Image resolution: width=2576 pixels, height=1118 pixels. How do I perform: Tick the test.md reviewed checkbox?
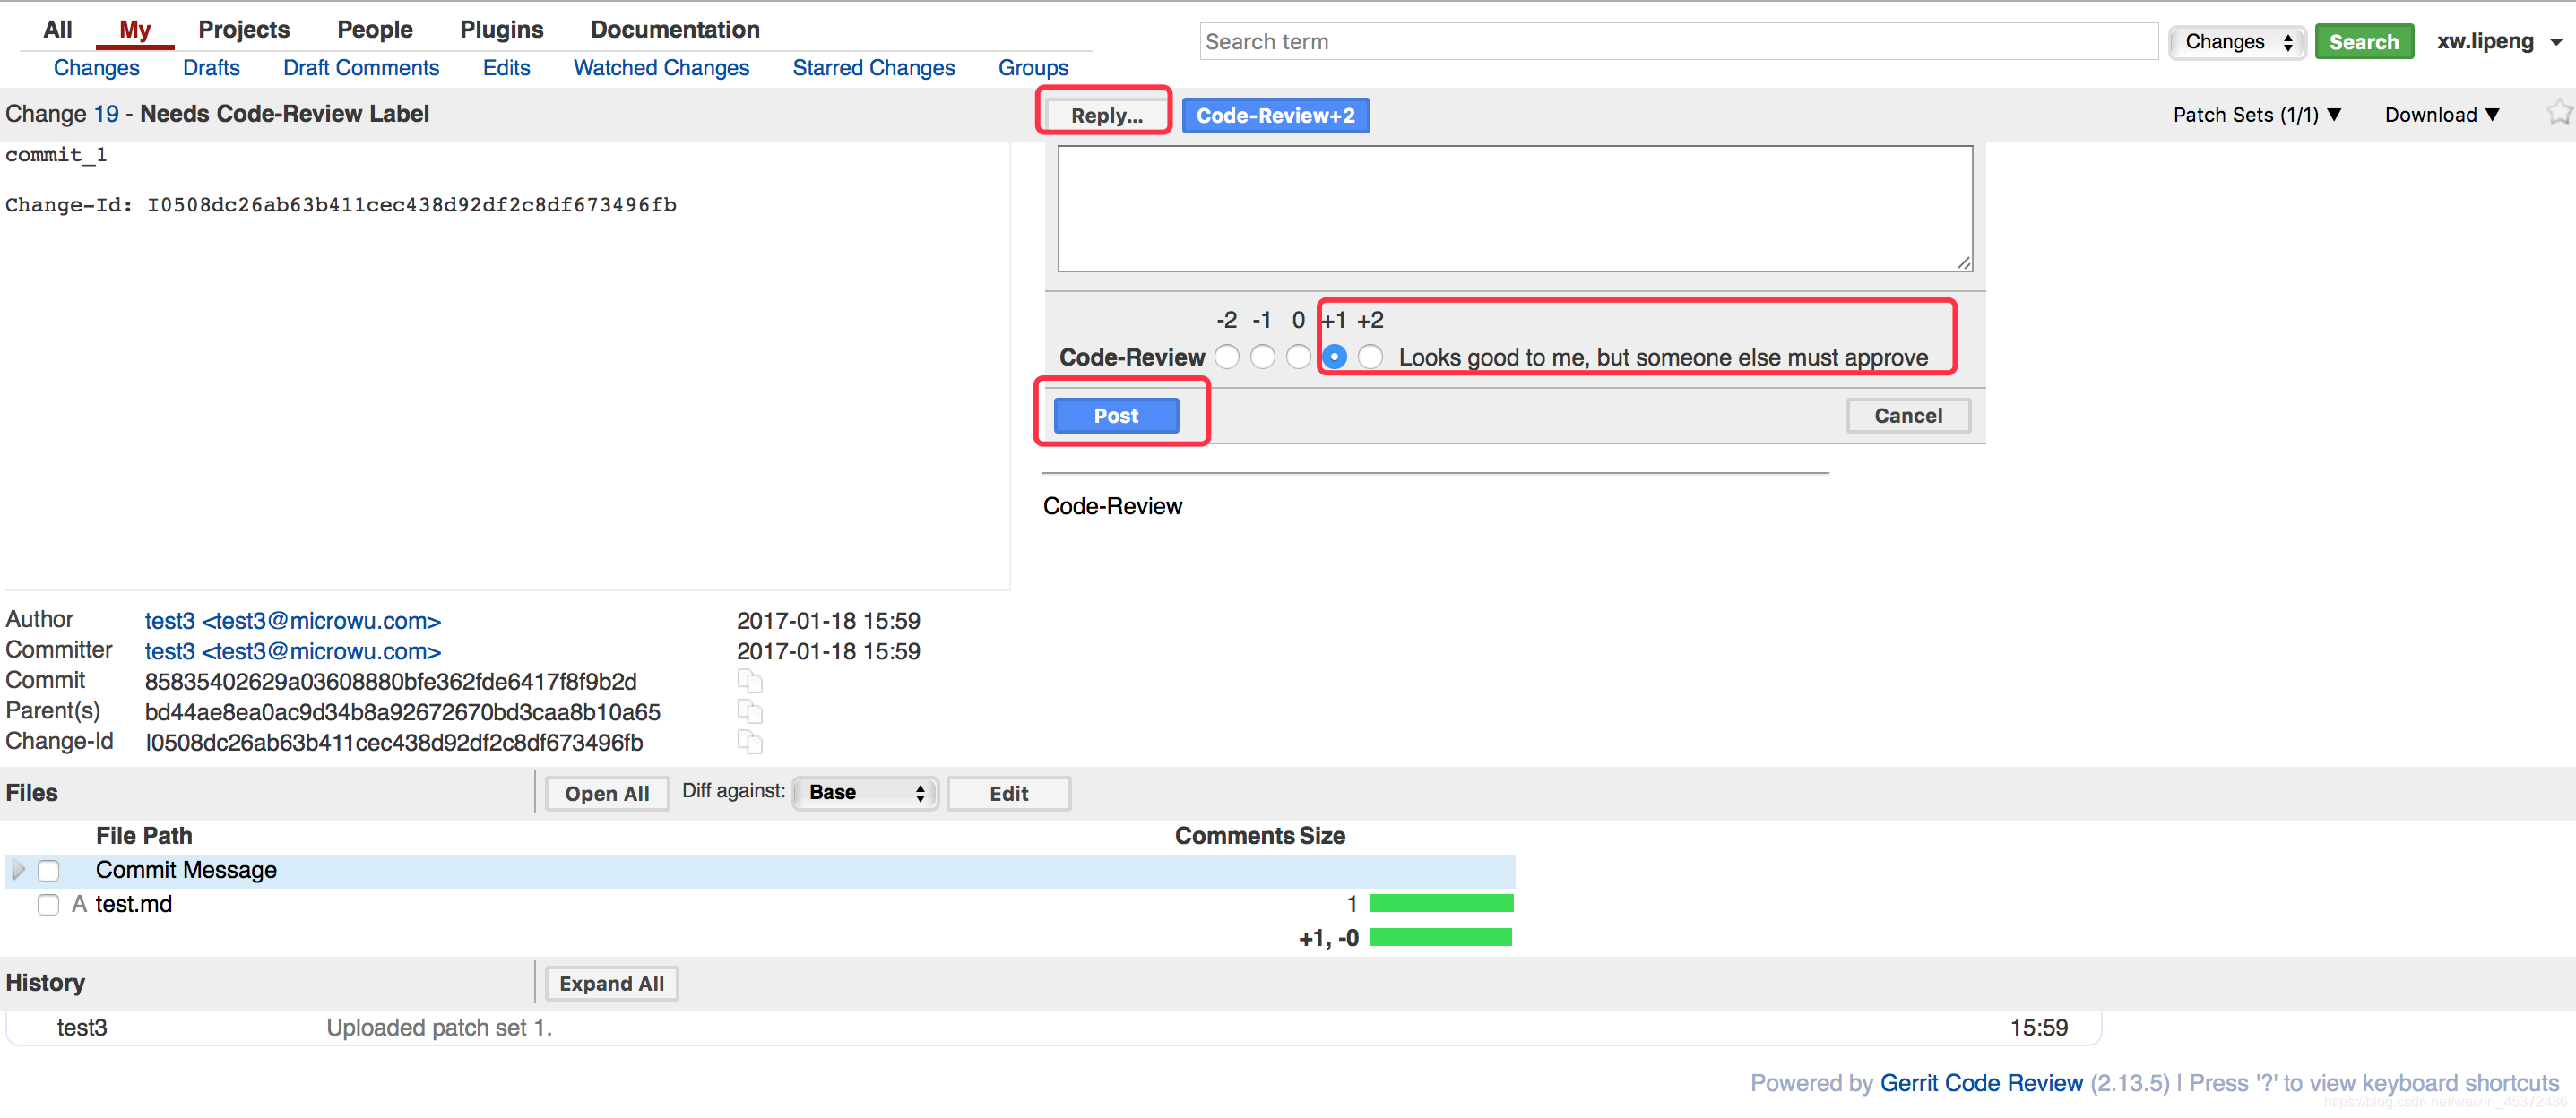pyautogui.click(x=48, y=905)
